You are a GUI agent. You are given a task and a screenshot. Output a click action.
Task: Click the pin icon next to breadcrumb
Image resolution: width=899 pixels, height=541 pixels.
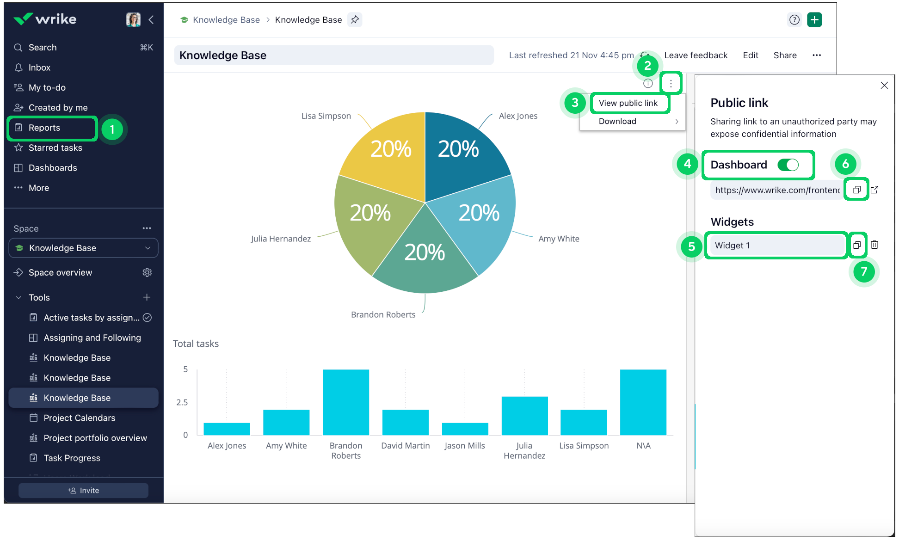[x=355, y=20]
